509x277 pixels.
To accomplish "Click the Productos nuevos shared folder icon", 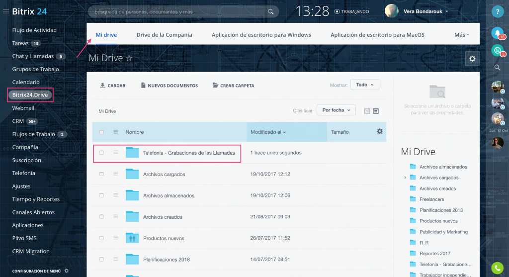I will click(x=132, y=238).
